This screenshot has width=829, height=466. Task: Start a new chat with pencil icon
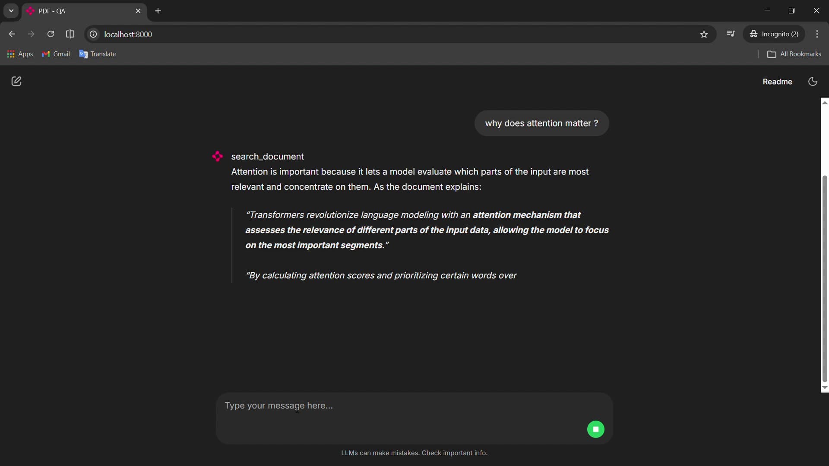[x=16, y=82]
